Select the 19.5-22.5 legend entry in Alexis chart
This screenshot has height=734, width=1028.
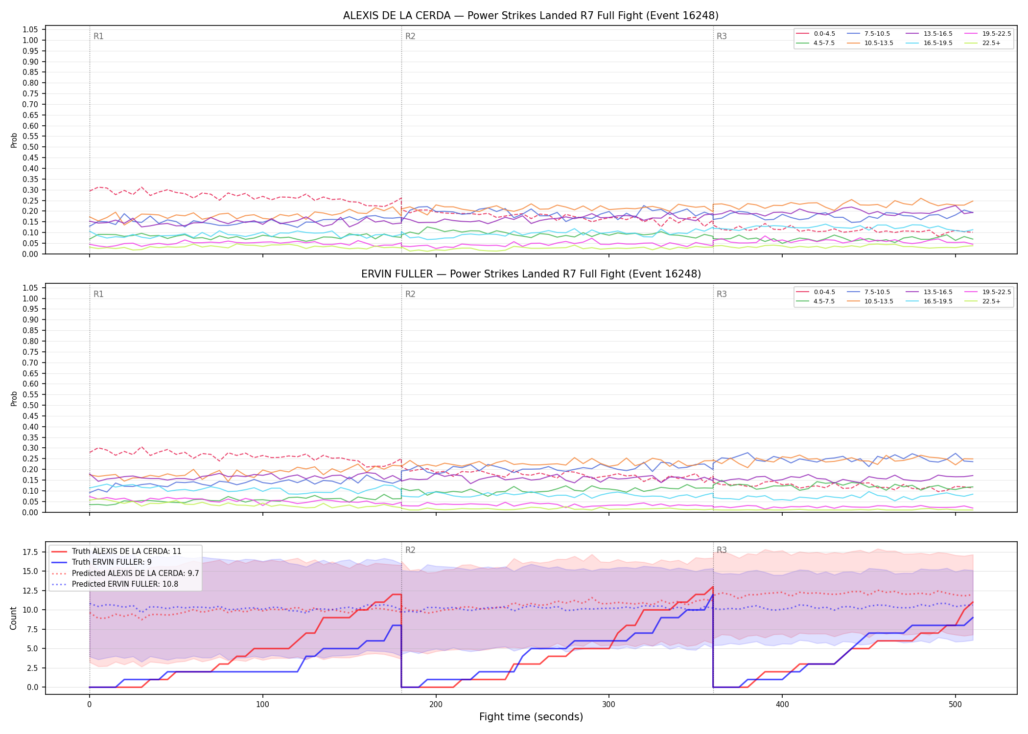[x=988, y=34]
